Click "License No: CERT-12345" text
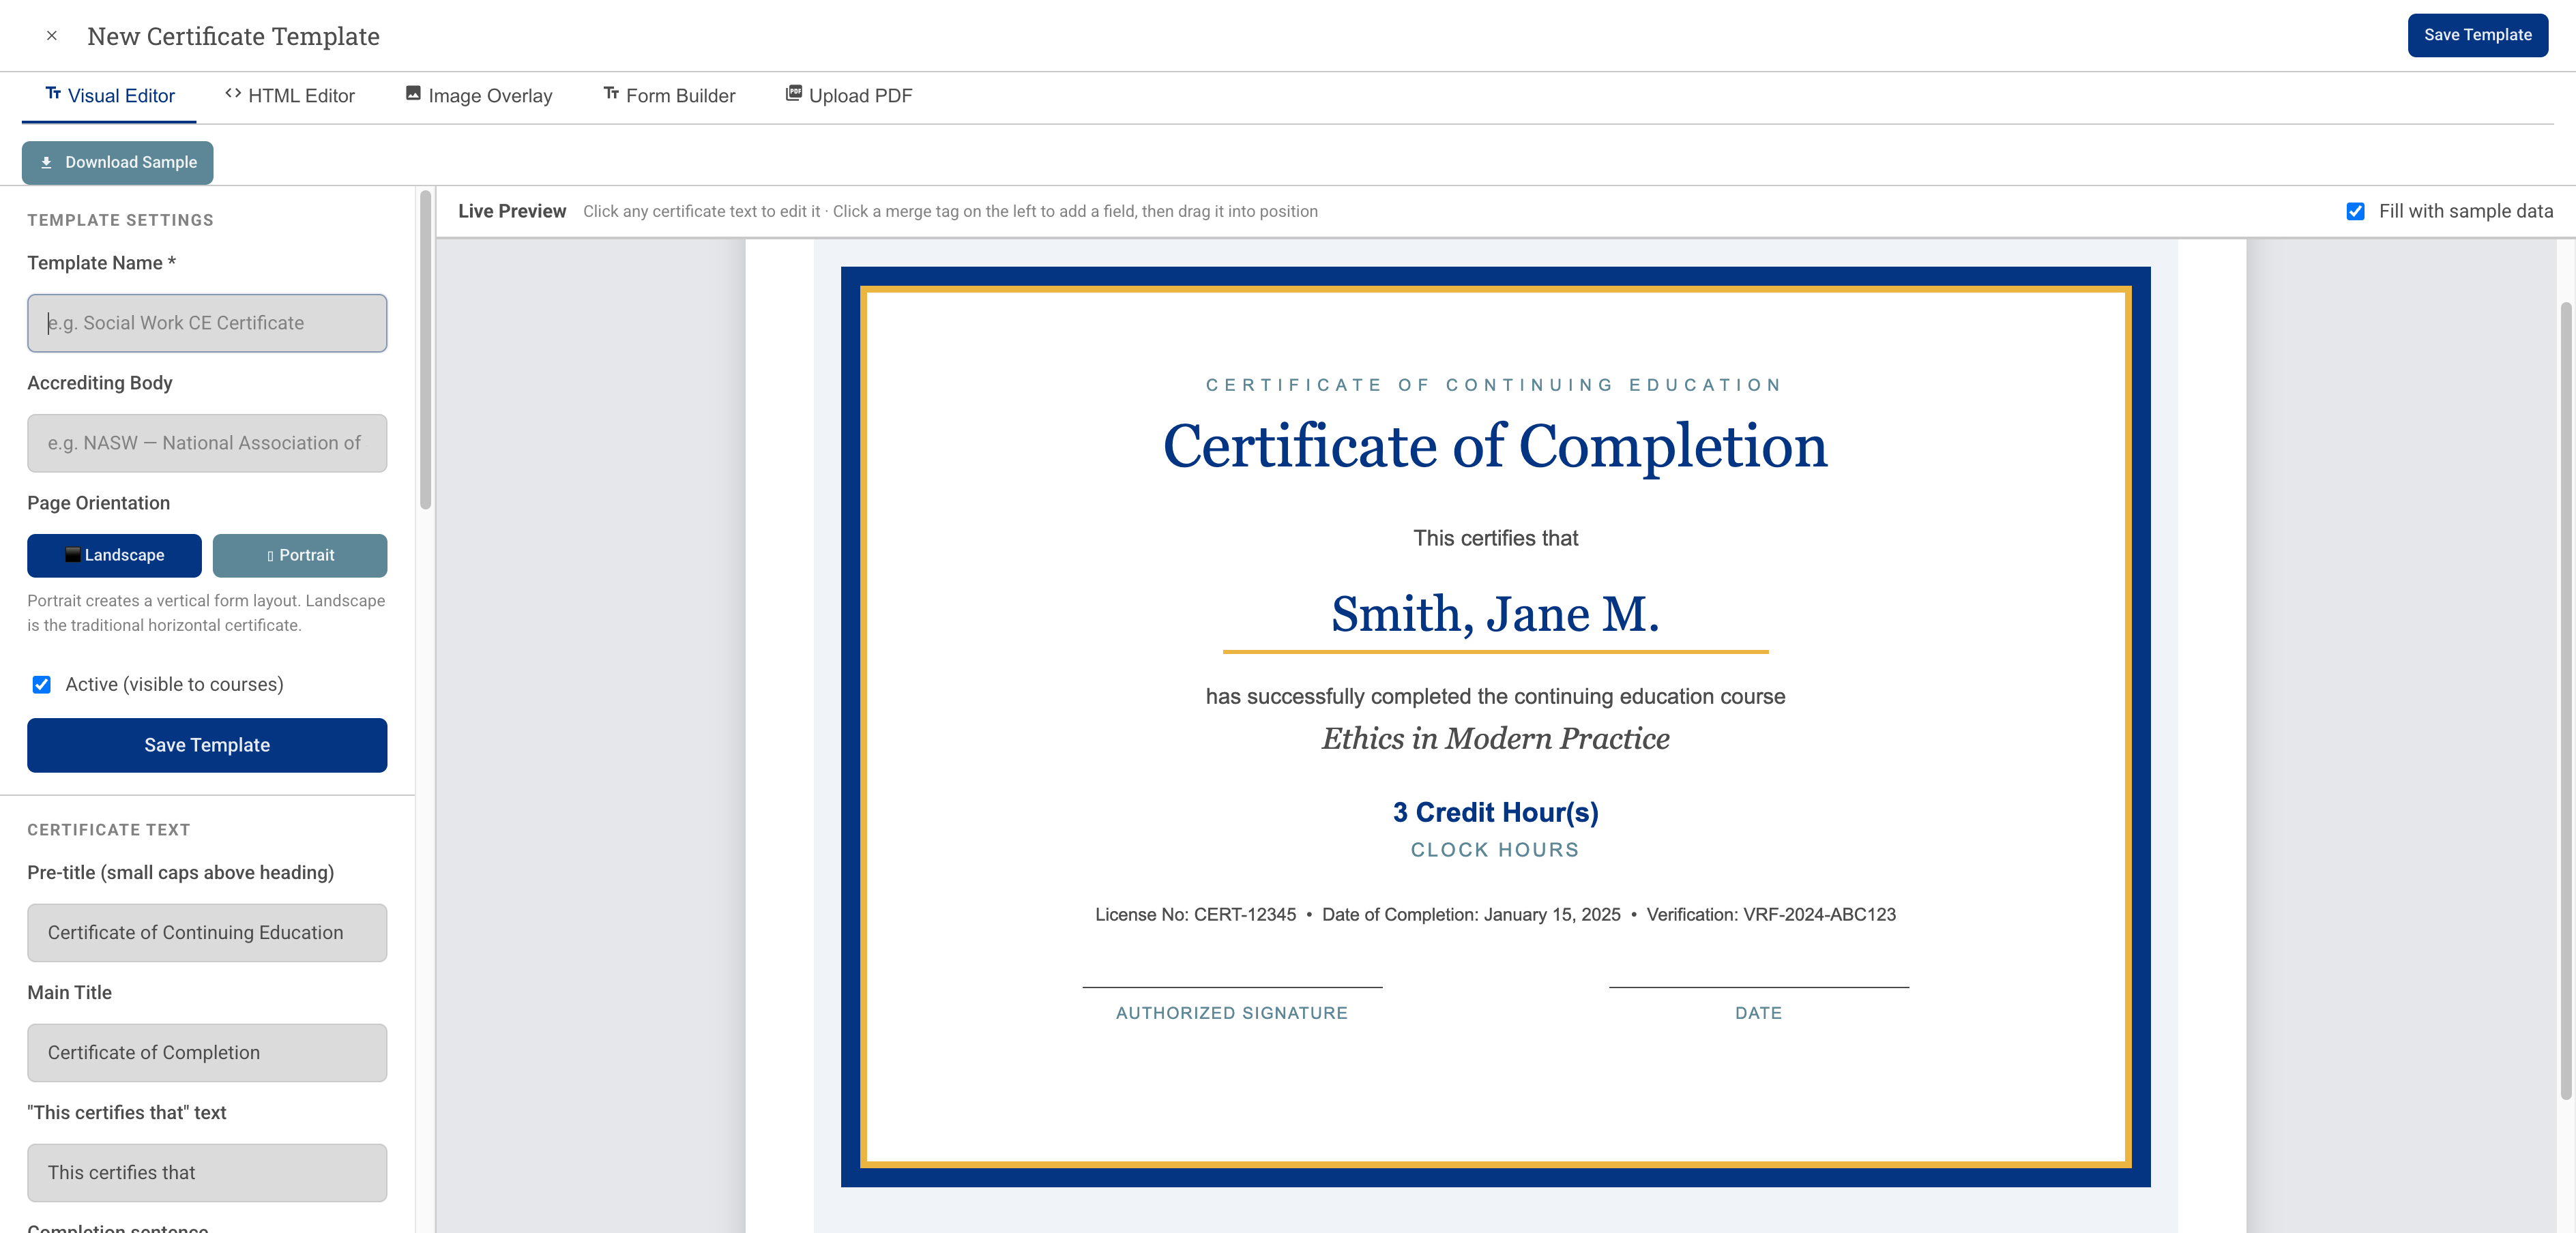 tap(1195, 915)
